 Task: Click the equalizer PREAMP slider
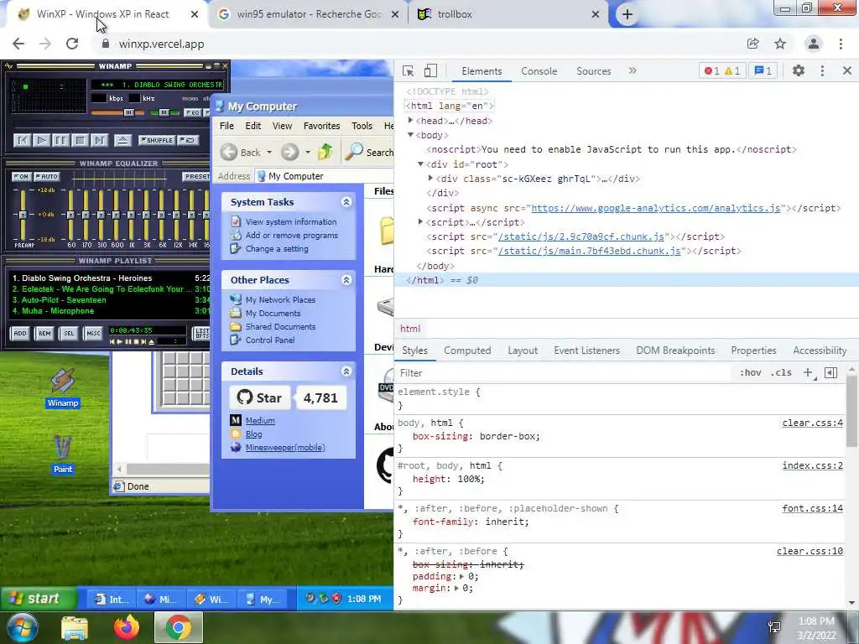(23, 215)
